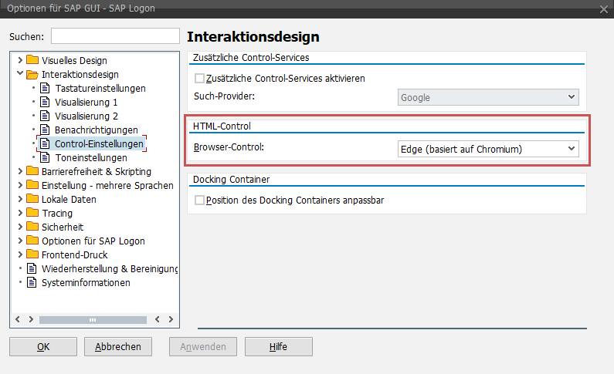This screenshot has width=614, height=374.
Task: Select the Frontend-Druck folder label
Action: (74, 254)
